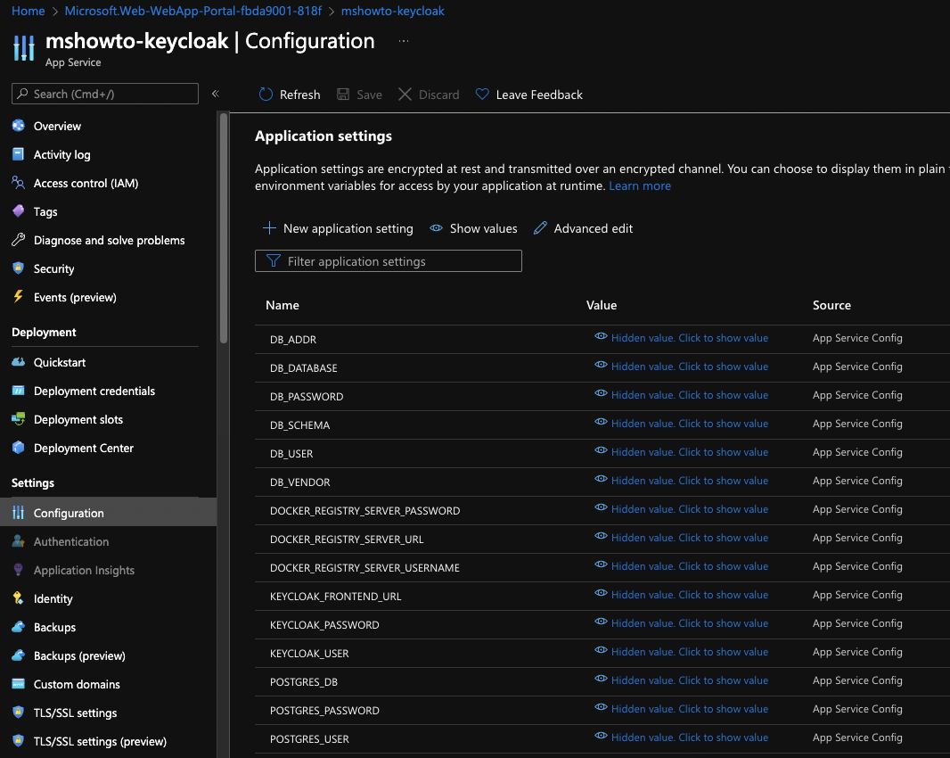Open Custom domains in sidebar

(x=77, y=683)
